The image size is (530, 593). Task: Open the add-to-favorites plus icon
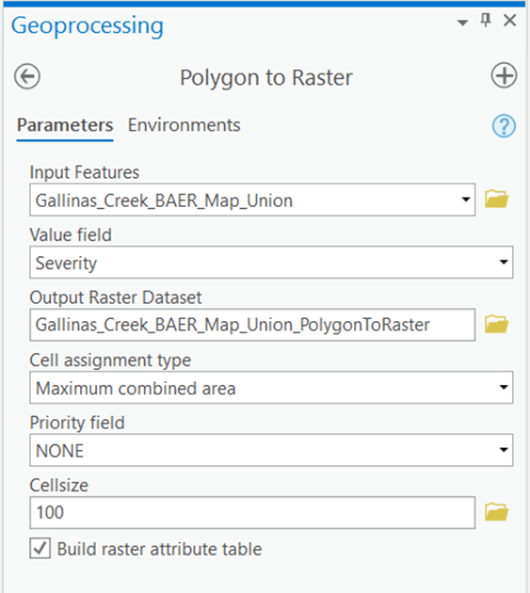click(504, 75)
